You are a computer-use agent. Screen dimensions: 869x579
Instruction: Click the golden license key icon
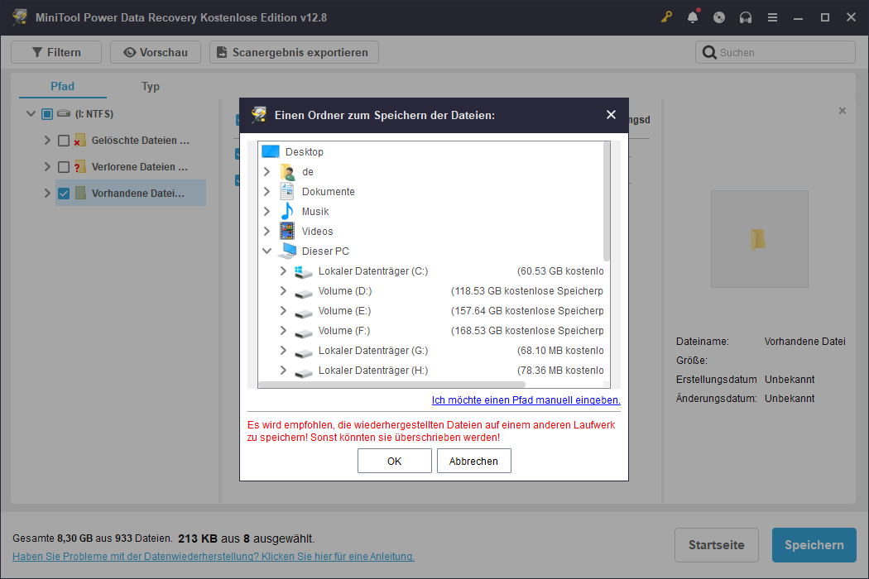(x=666, y=17)
